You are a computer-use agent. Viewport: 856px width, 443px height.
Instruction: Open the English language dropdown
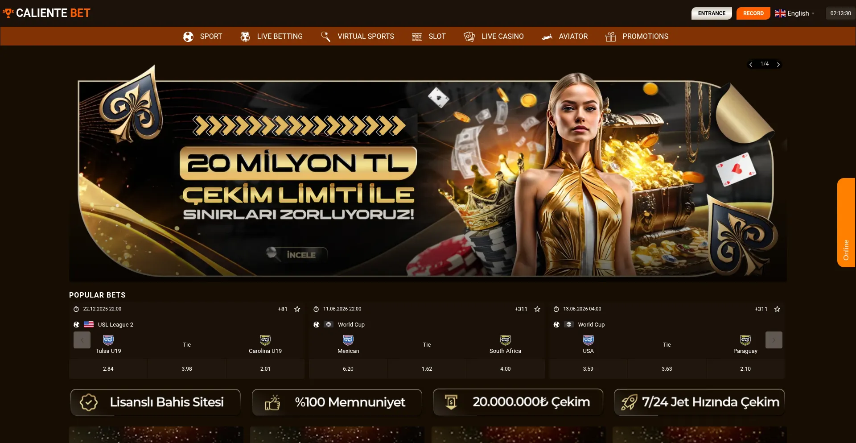[795, 13]
